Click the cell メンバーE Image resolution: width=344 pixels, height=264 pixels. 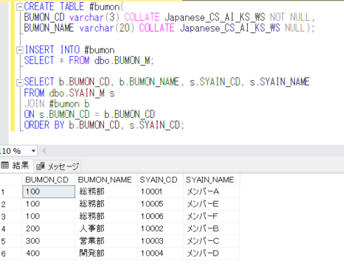(211, 204)
